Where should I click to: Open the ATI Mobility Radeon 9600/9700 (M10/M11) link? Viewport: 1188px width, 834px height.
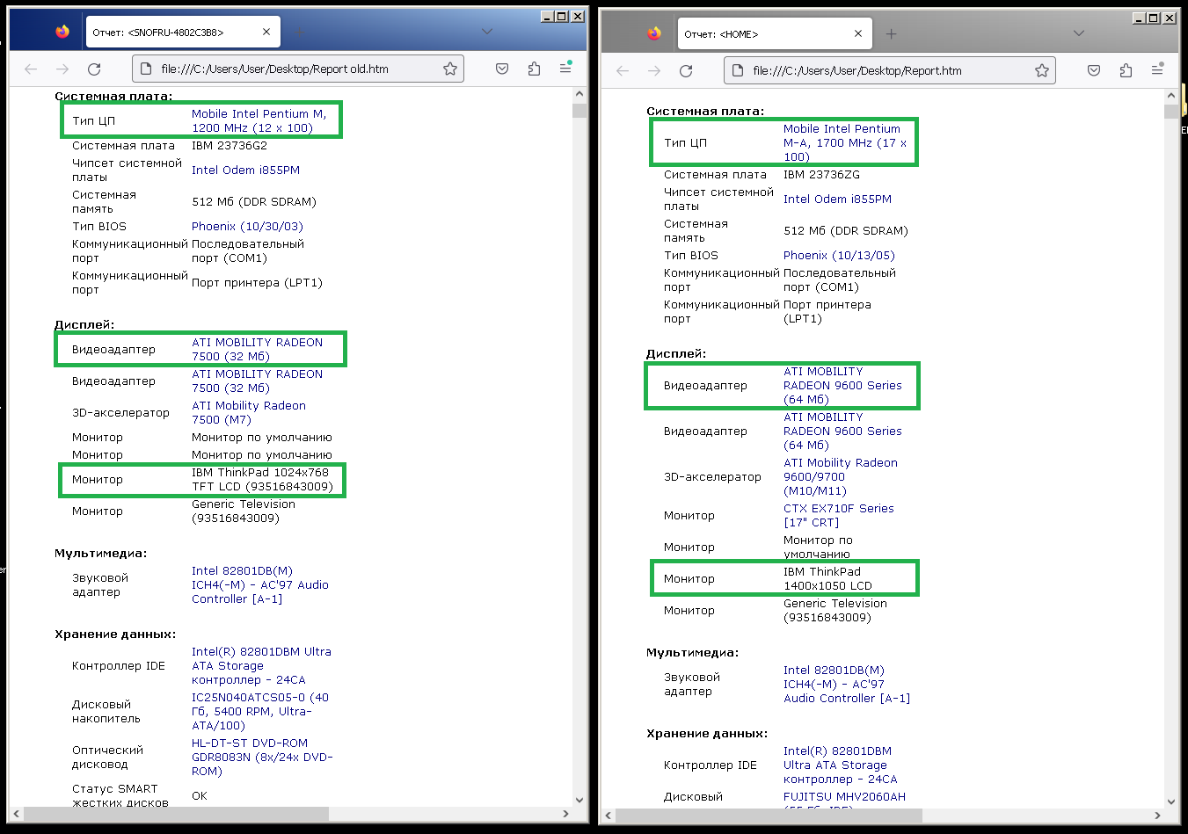click(x=841, y=476)
